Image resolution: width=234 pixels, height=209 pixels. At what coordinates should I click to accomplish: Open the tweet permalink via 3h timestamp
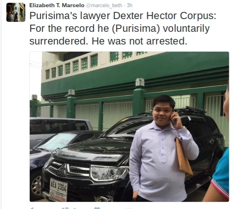(130, 6)
